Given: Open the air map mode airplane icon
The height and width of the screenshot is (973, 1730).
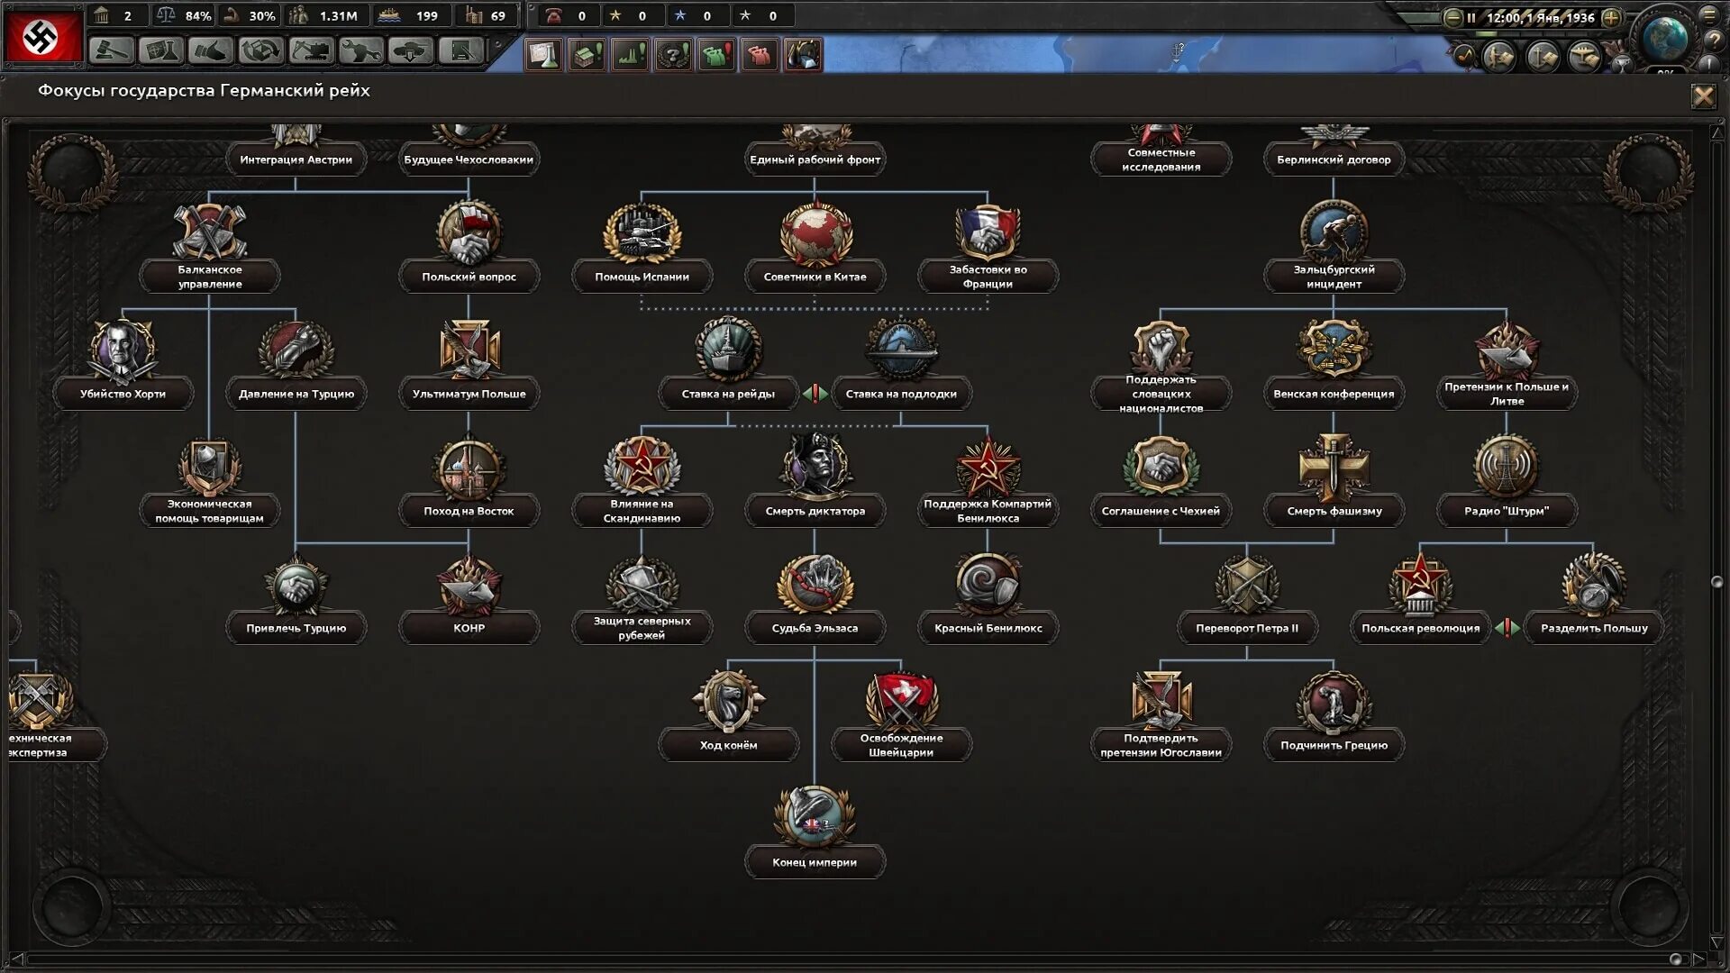Looking at the screenshot, I should tap(1584, 59).
